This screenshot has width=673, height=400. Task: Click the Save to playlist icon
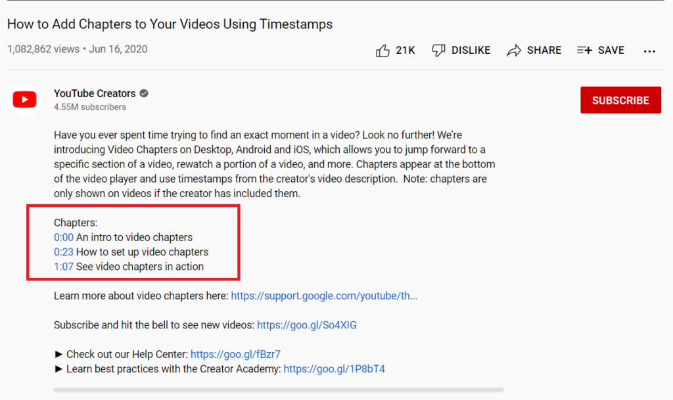tap(584, 50)
